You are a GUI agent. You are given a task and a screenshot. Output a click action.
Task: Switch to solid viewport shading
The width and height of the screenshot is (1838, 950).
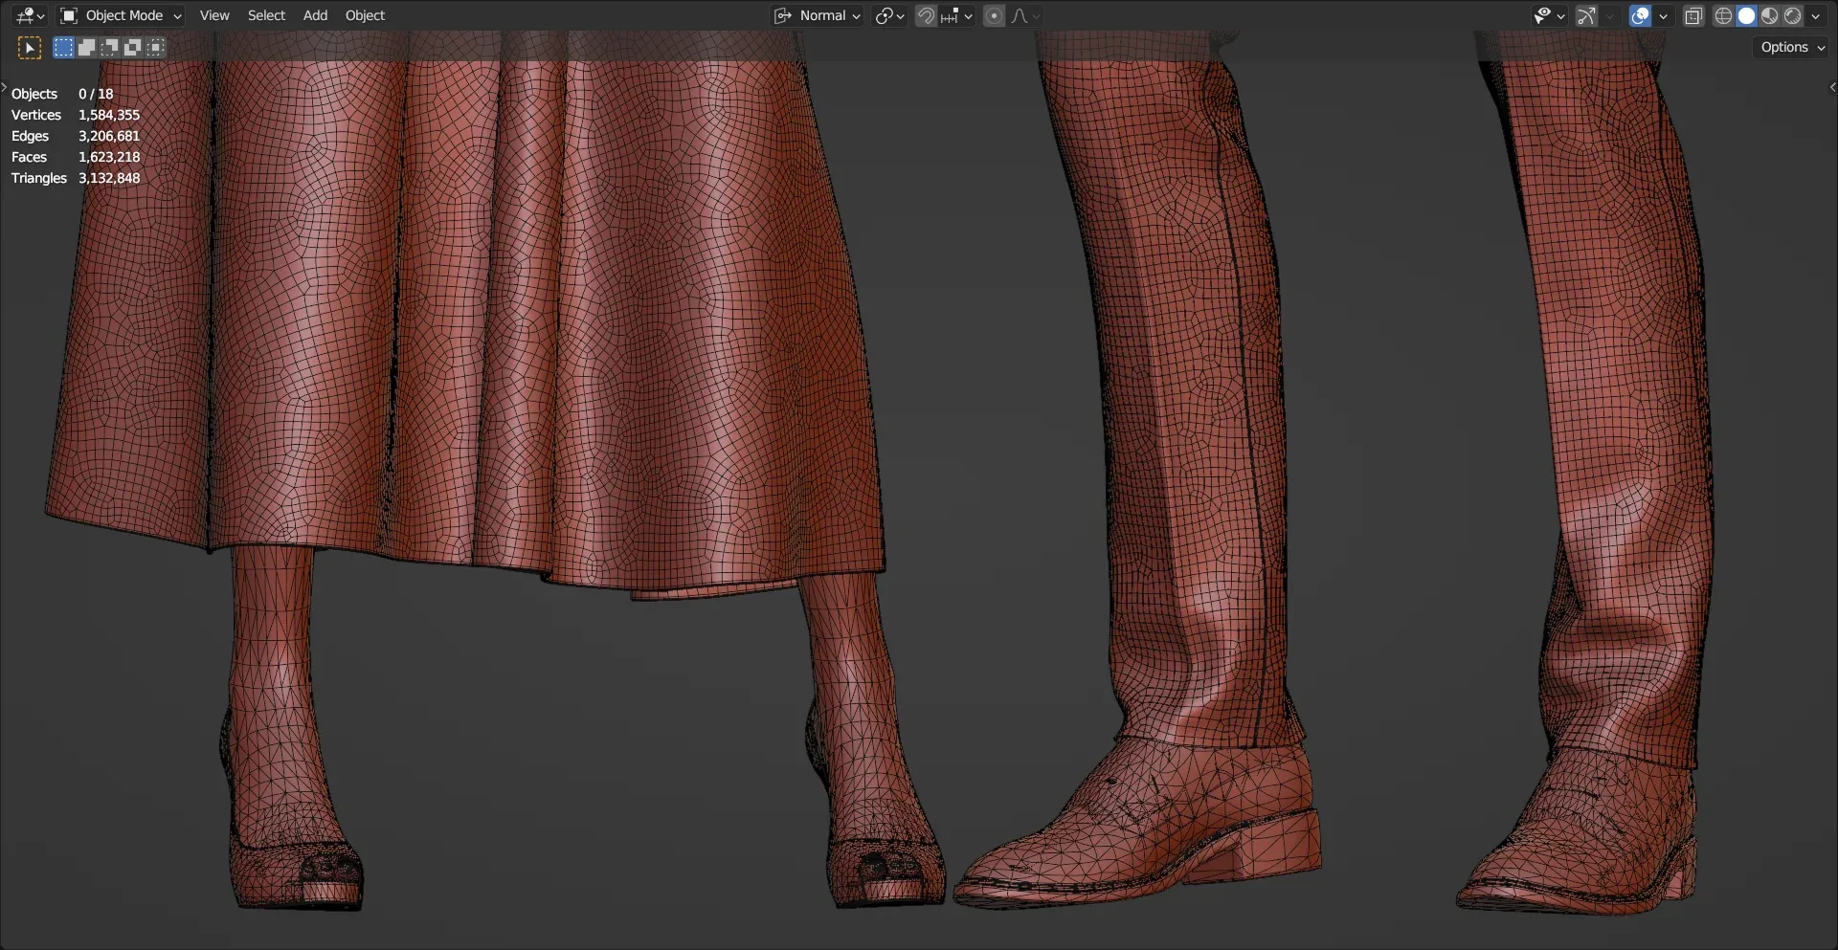click(1746, 15)
